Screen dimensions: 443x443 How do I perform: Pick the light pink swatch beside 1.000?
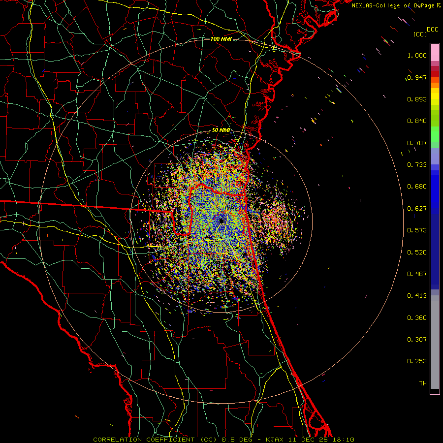click(x=435, y=53)
